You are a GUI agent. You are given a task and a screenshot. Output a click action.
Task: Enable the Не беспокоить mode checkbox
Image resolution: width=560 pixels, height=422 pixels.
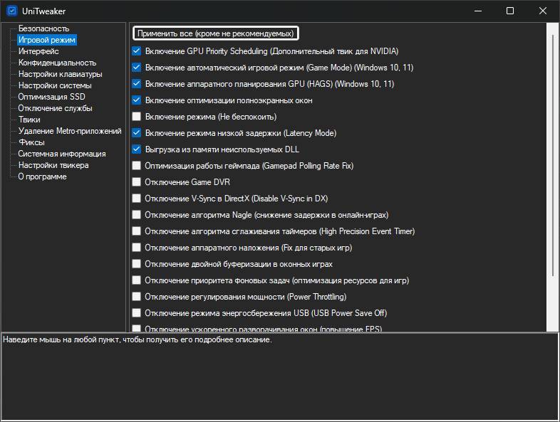(x=136, y=117)
